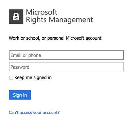The height and width of the screenshot is (125, 127).
Task: Click the Rights Management padlock logo
Action: pyautogui.click(x=16, y=17)
